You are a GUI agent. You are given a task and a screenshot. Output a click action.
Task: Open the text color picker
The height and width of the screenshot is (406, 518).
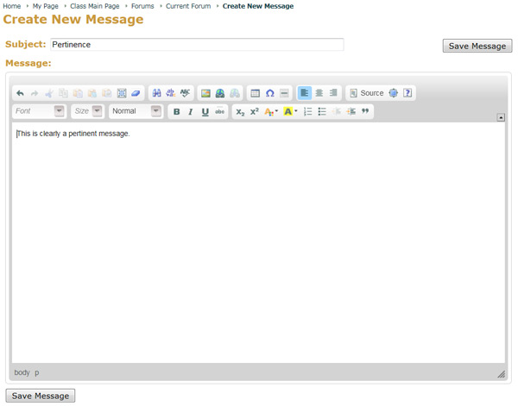pyautogui.click(x=271, y=112)
